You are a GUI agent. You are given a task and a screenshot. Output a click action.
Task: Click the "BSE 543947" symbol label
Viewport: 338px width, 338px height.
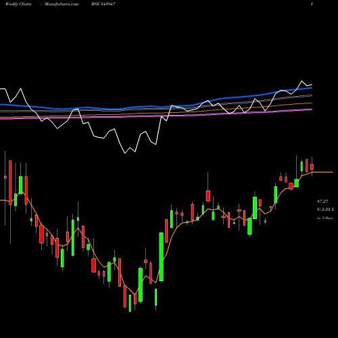click(x=103, y=4)
